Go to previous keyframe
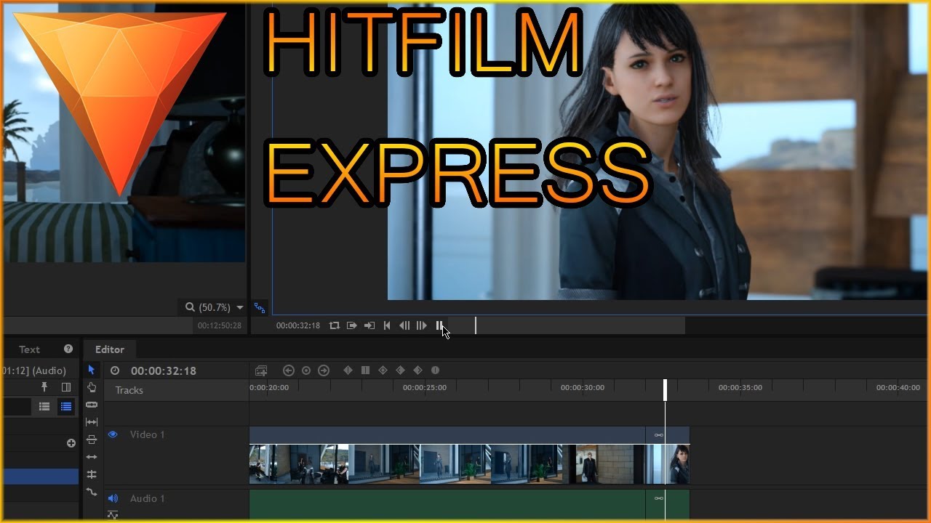Viewport: 931px width, 523px height. [289, 370]
